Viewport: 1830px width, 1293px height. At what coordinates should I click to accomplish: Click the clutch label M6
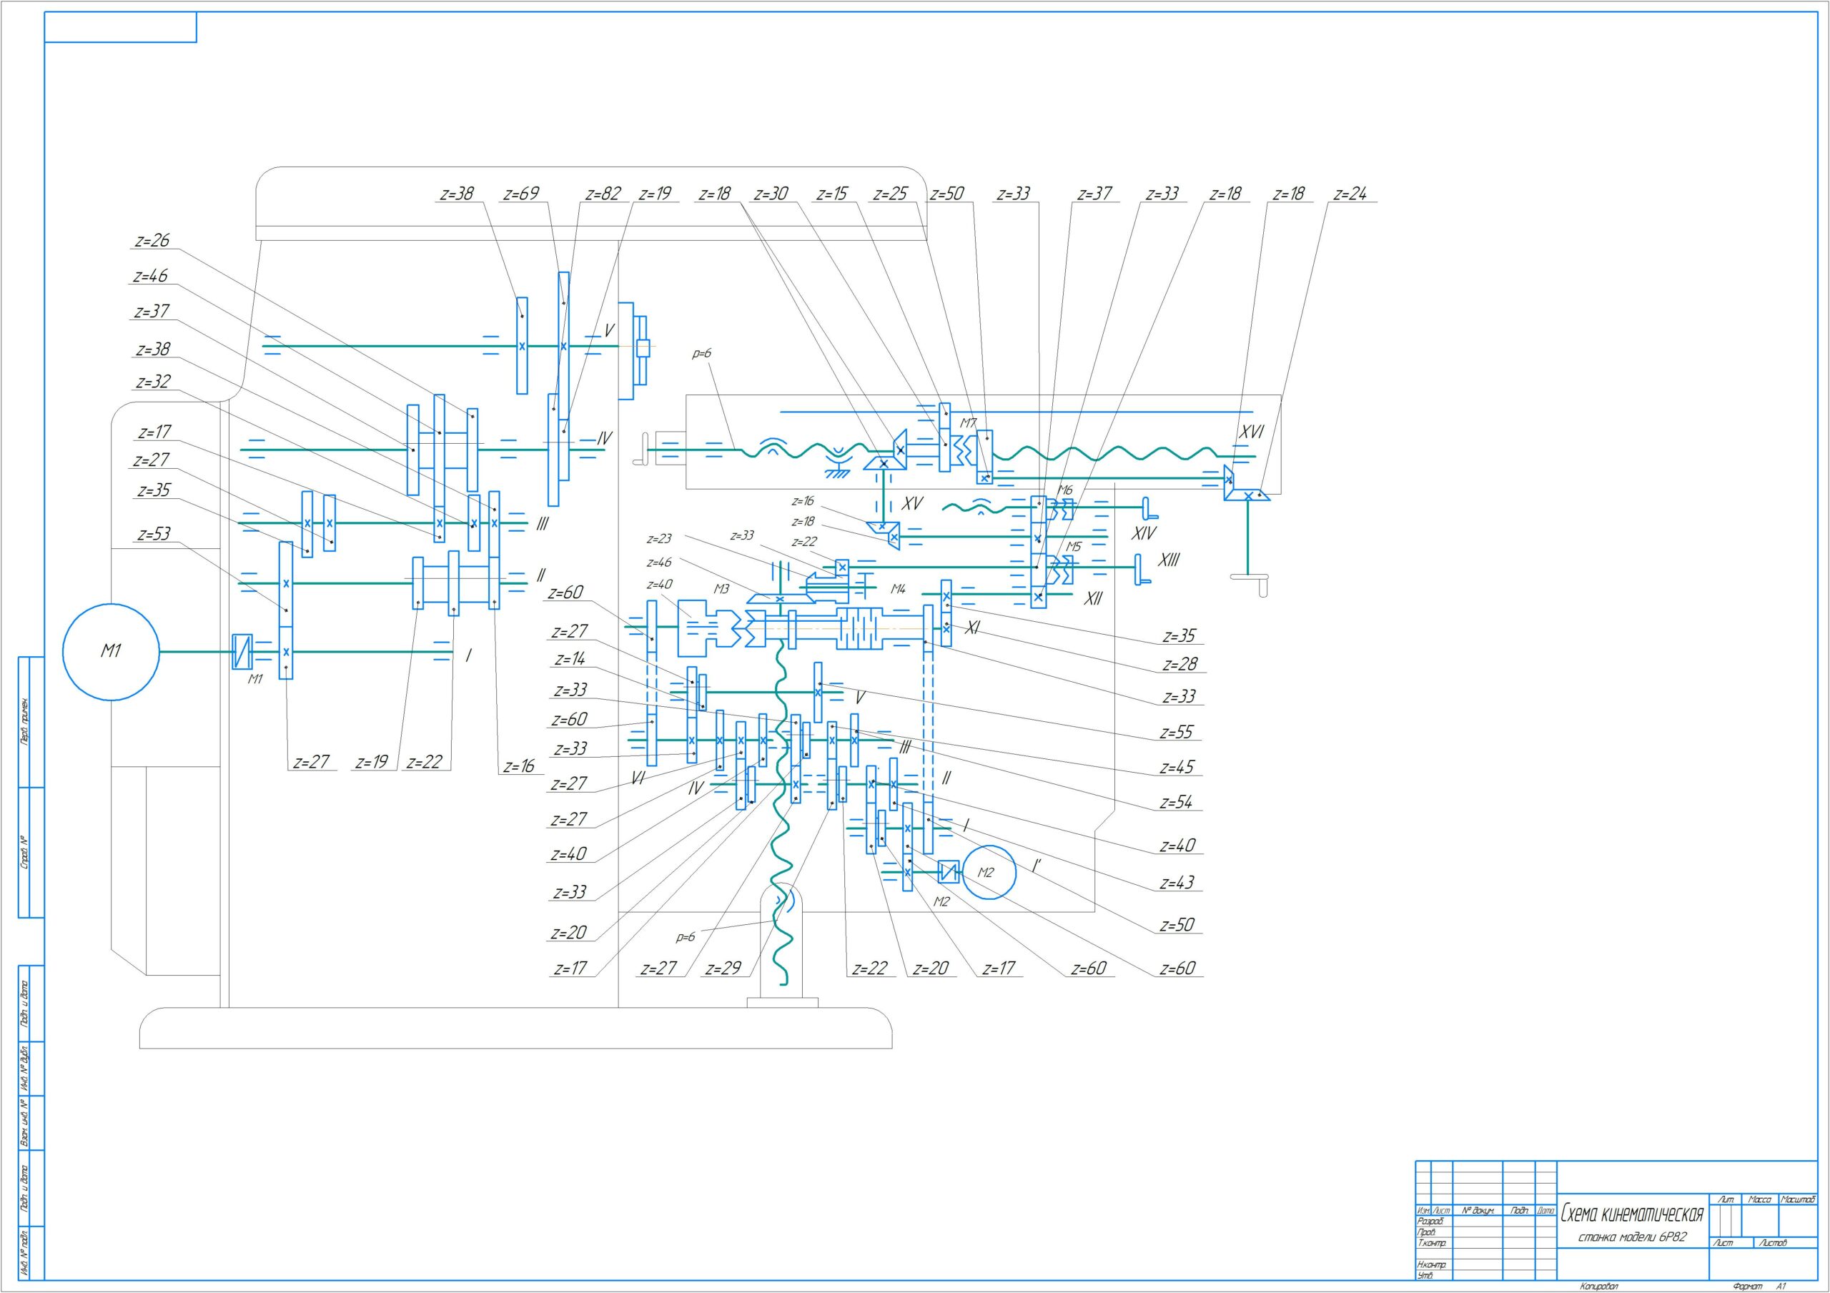[1066, 490]
